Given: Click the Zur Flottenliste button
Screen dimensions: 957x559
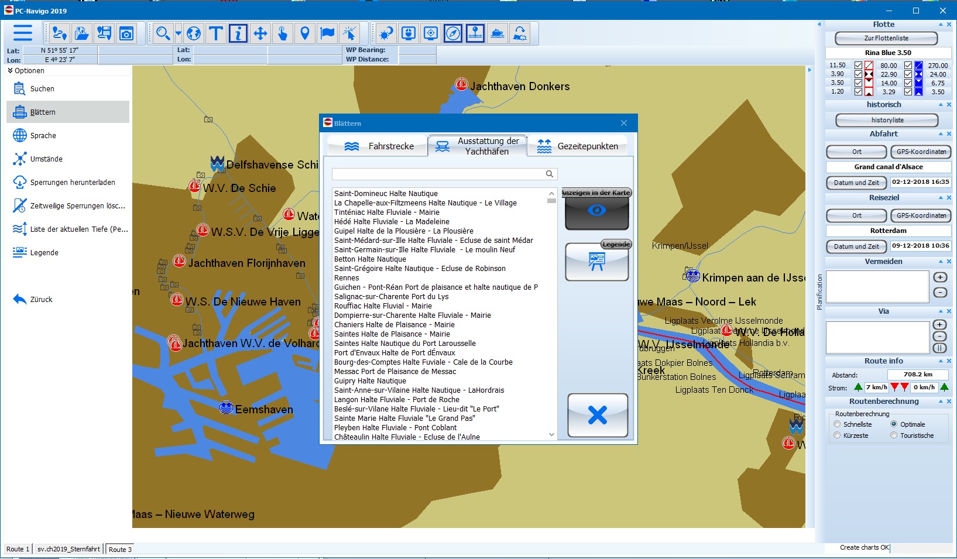Looking at the screenshot, I should pyautogui.click(x=886, y=38).
